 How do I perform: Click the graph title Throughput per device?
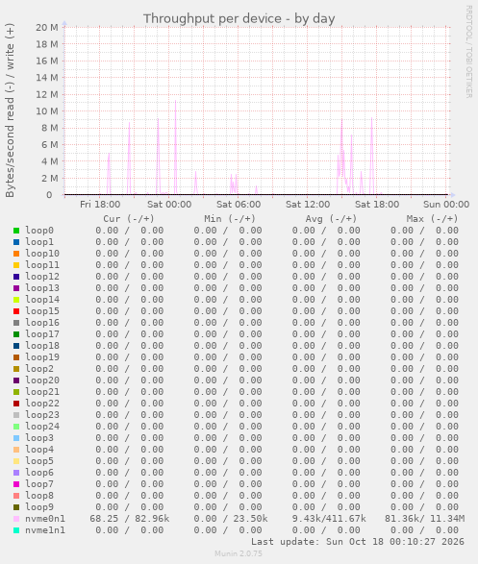tap(239, 18)
